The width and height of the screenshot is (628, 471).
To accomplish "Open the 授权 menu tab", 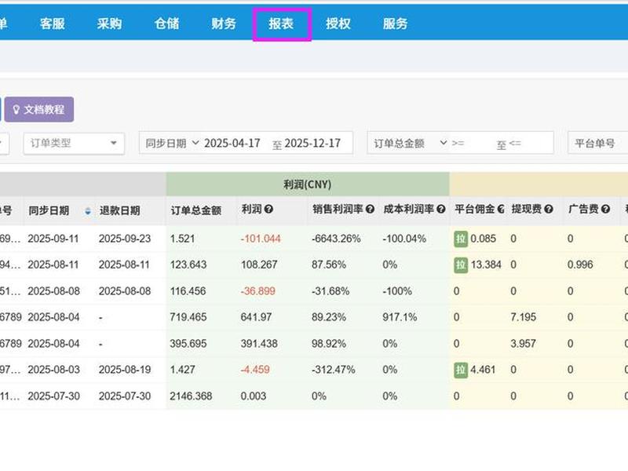I will tap(338, 24).
